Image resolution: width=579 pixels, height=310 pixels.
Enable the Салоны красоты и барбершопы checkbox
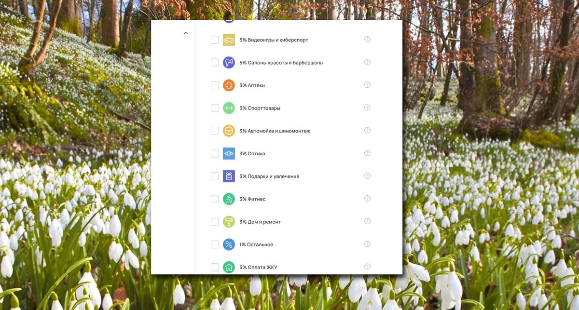(215, 63)
